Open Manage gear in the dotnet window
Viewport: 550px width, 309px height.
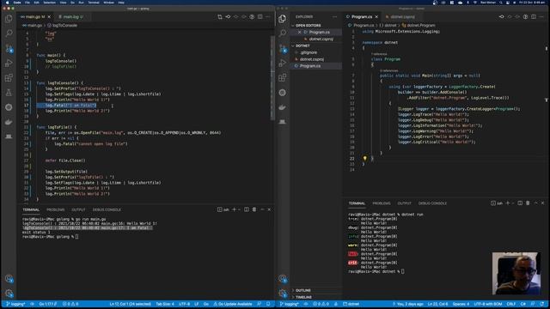(x=283, y=293)
